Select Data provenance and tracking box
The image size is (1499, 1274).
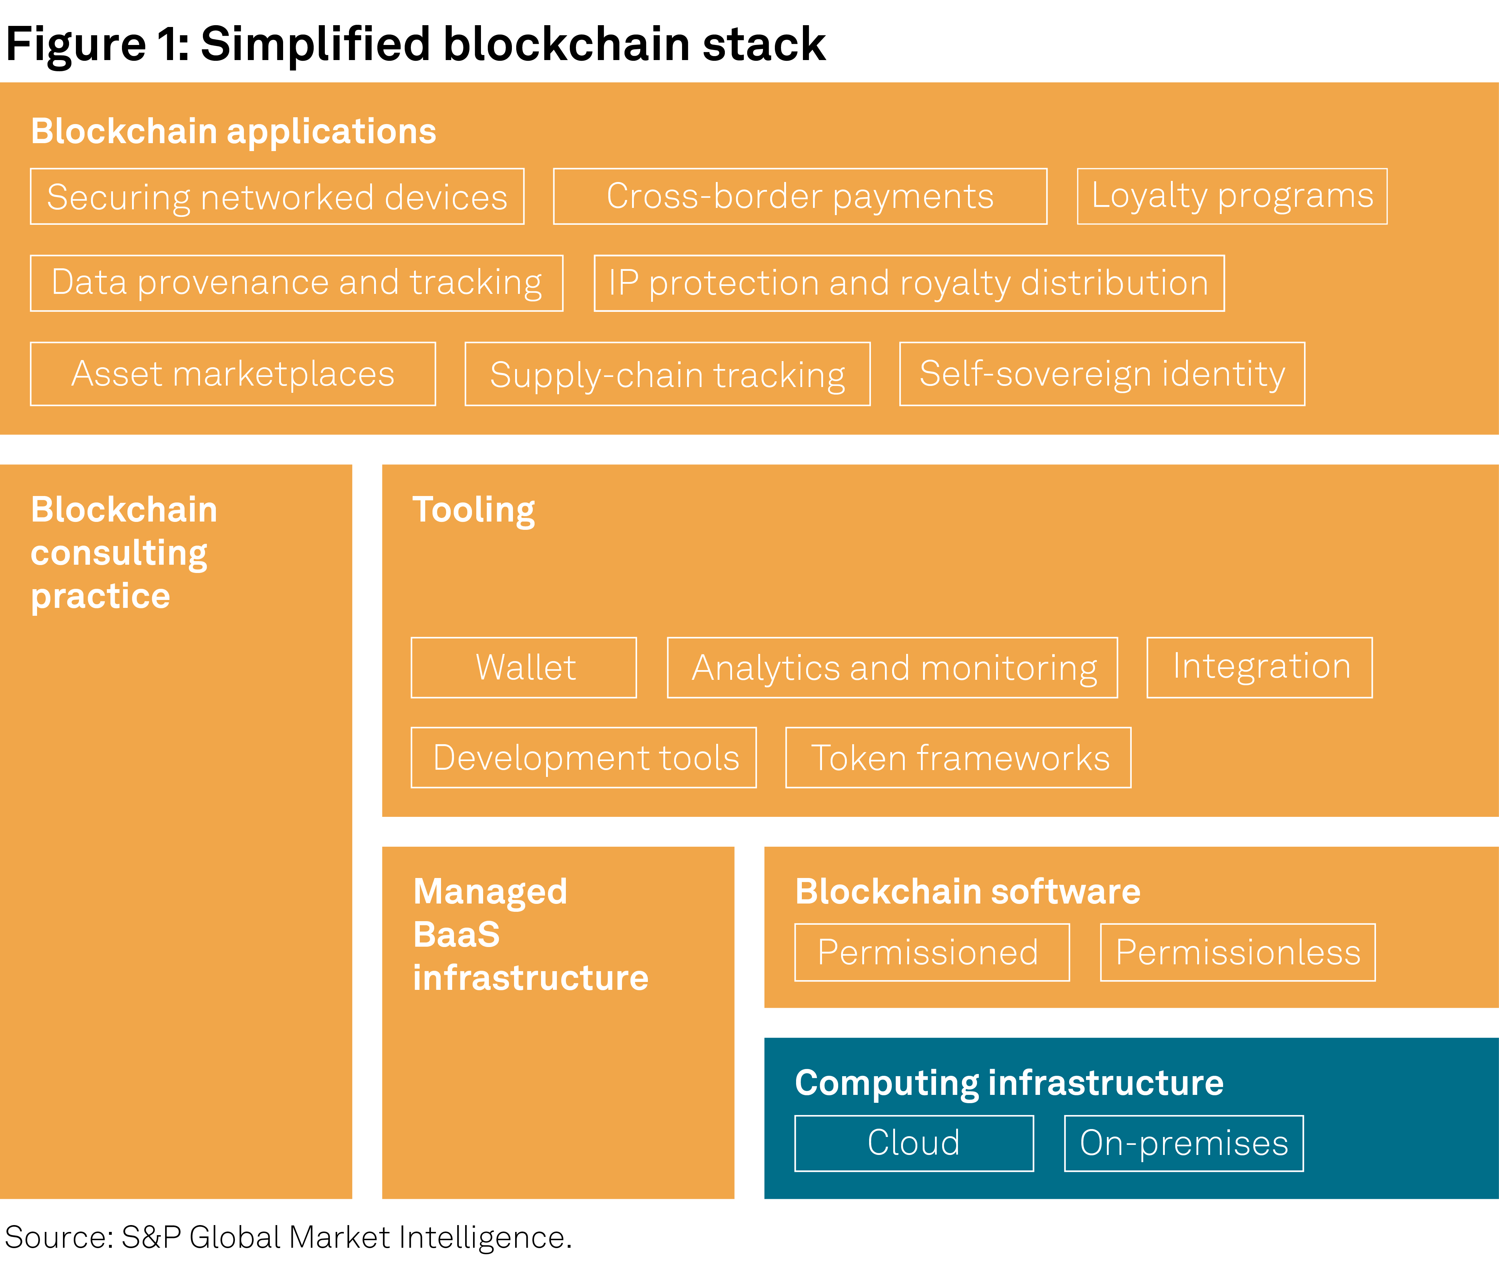(x=296, y=283)
